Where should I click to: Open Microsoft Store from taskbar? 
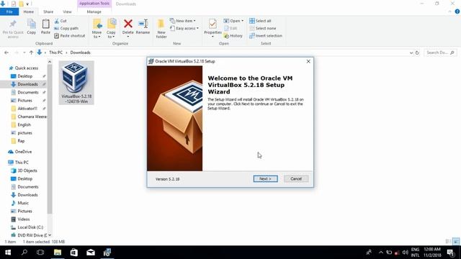(73, 253)
